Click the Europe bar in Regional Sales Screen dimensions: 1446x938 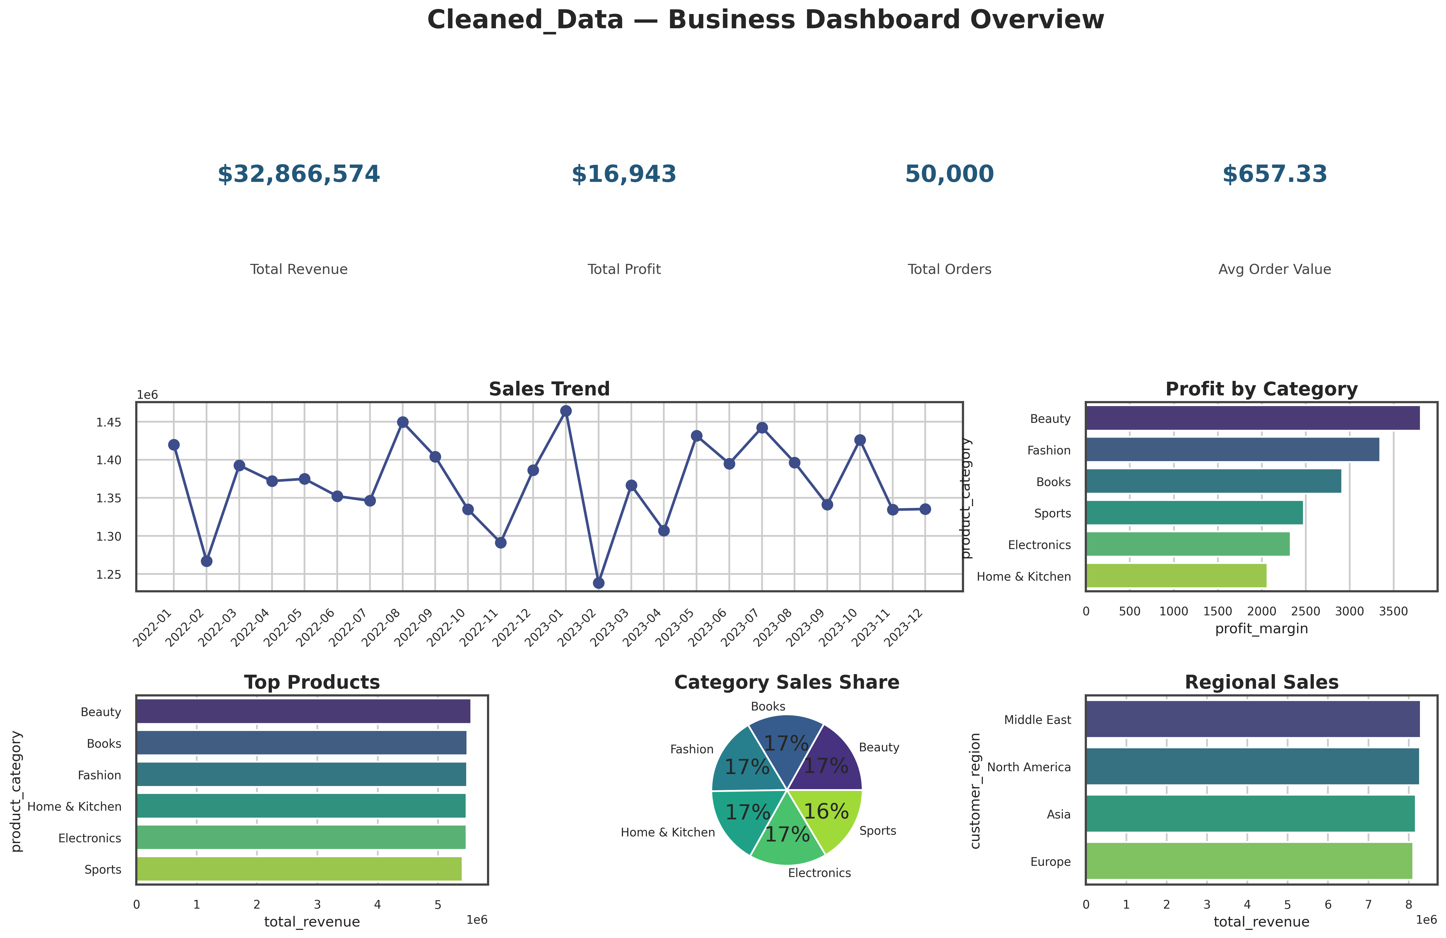(x=1249, y=861)
